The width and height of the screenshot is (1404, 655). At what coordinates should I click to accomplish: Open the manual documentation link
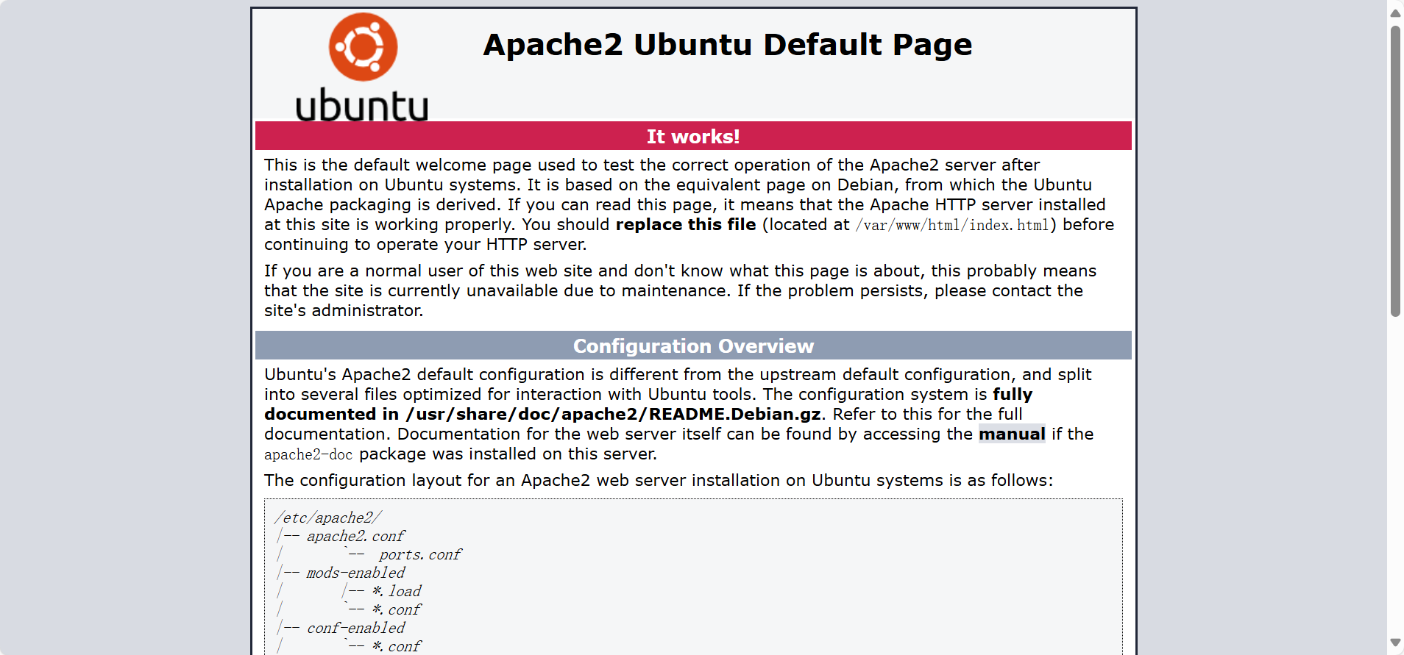click(1012, 434)
